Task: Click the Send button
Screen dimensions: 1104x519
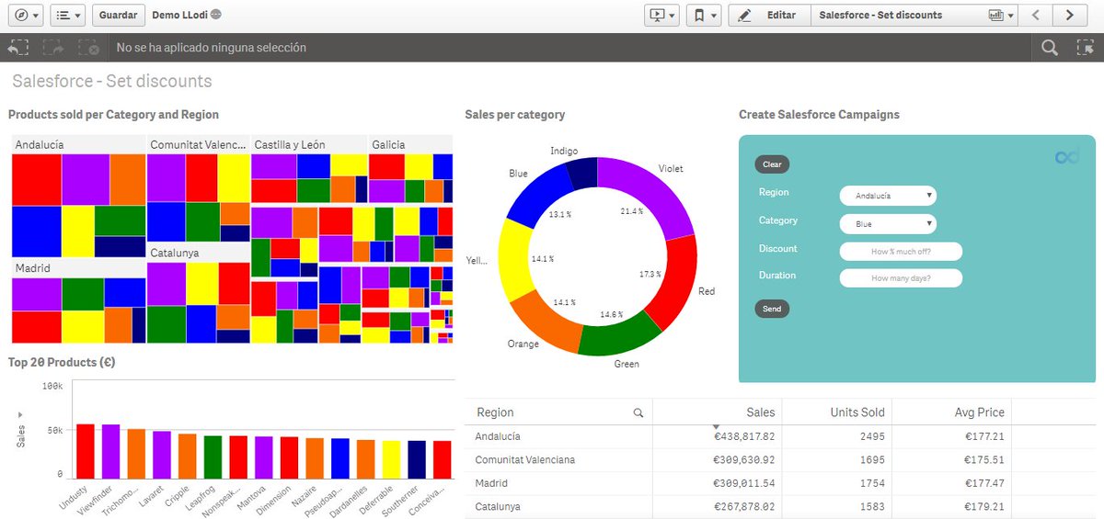Action: click(x=772, y=309)
